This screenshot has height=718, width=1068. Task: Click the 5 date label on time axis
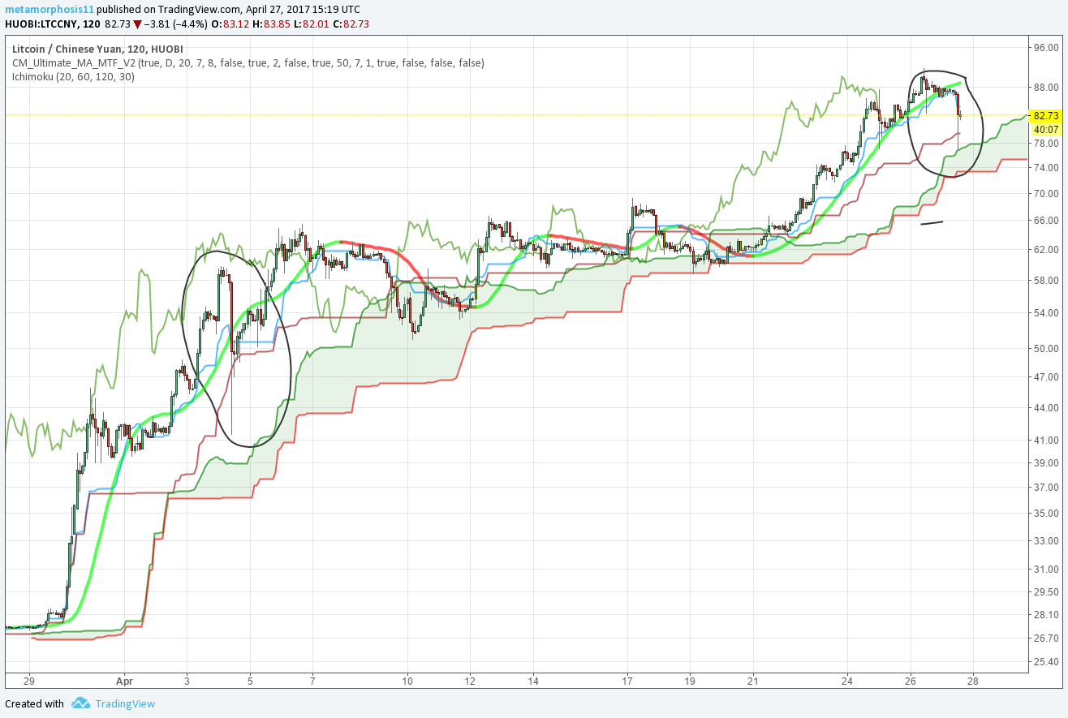point(250,681)
